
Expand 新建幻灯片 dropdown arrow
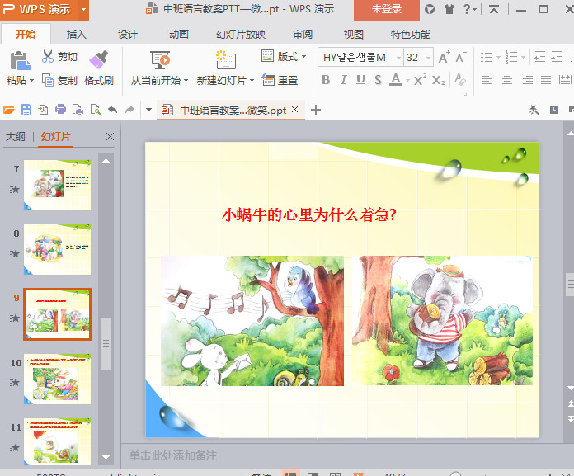[x=252, y=80]
